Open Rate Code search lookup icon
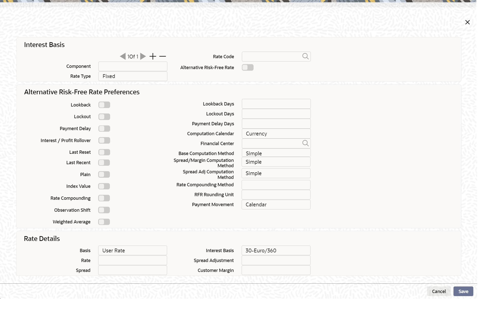 (305, 56)
